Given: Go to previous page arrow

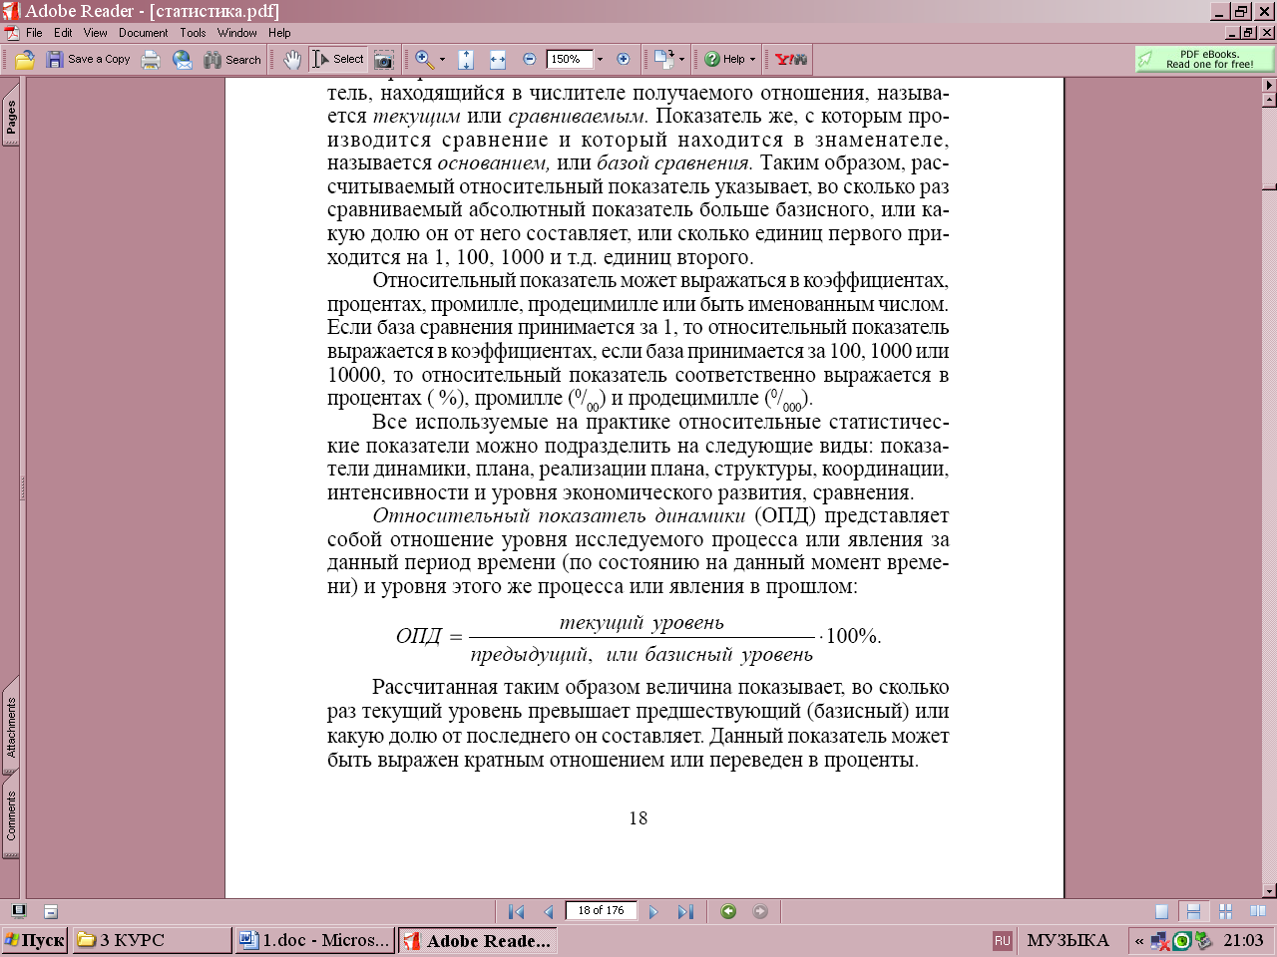Looking at the screenshot, I should [x=548, y=911].
